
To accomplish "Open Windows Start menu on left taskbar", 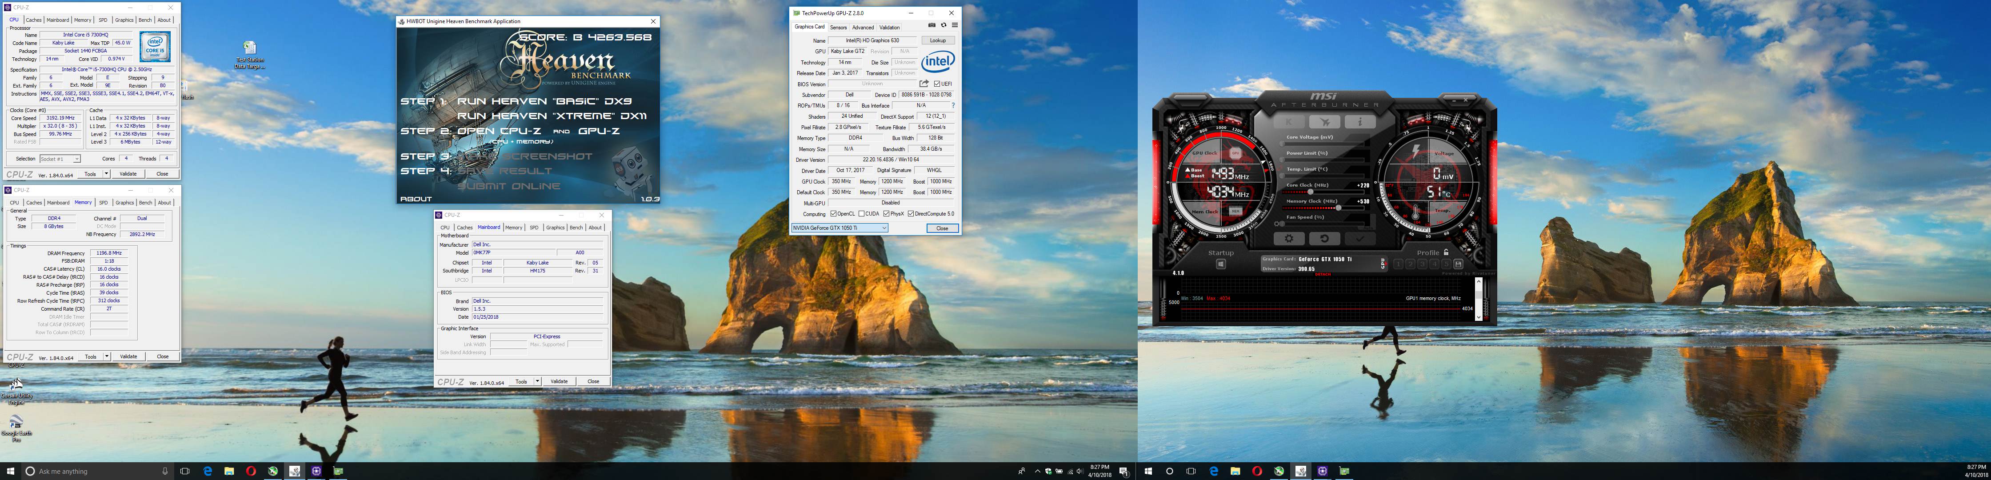I will 11,471.
